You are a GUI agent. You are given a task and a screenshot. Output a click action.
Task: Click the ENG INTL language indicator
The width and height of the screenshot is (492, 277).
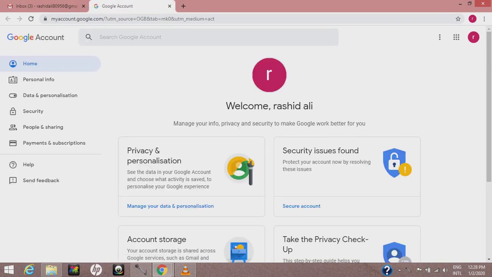[x=457, y=270]
